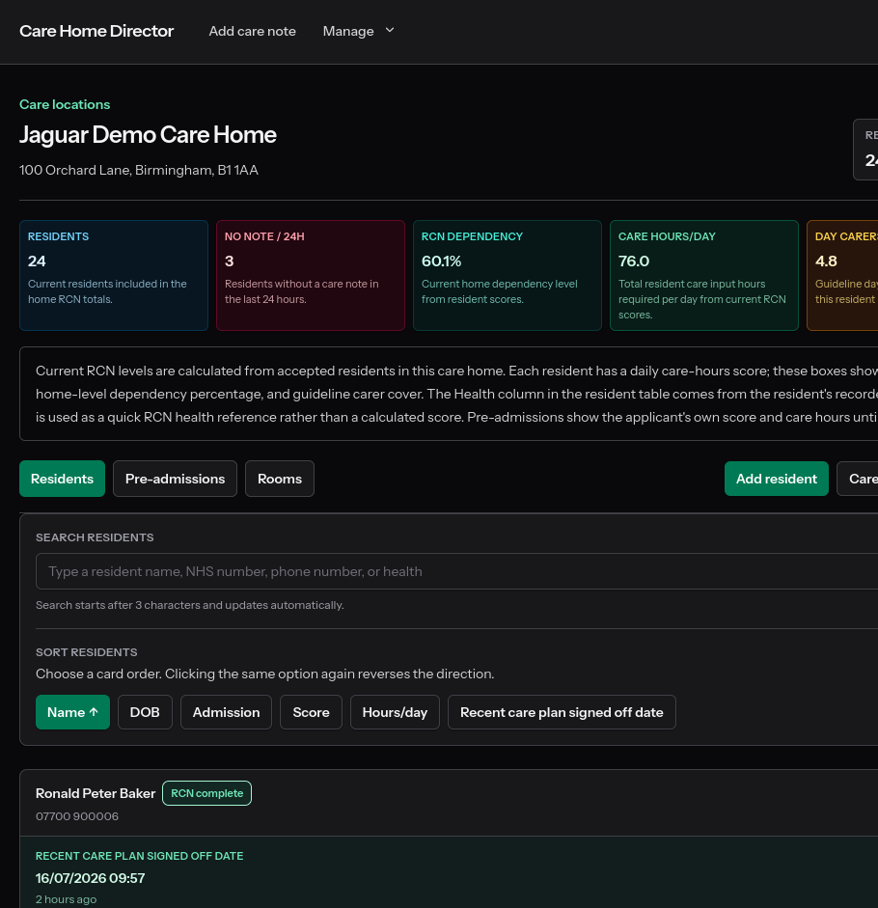The image size is (878, 908).
Task: Expand the Manage dropdown menu
Action: click(x=358, y=31)
